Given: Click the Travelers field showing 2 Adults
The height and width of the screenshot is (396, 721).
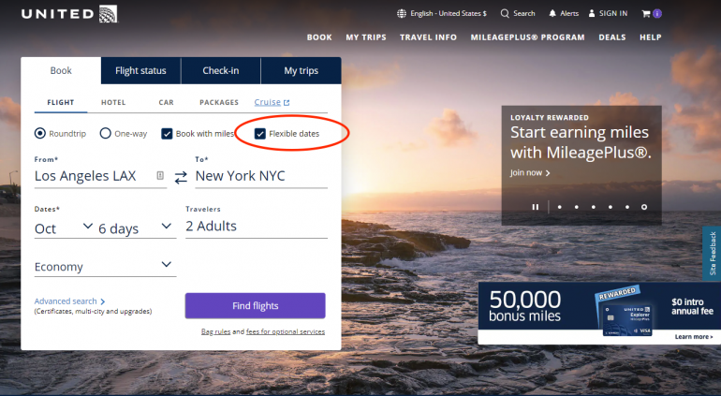Looking at the screenshot, I should pyautogui.click(x=256, y=227).
